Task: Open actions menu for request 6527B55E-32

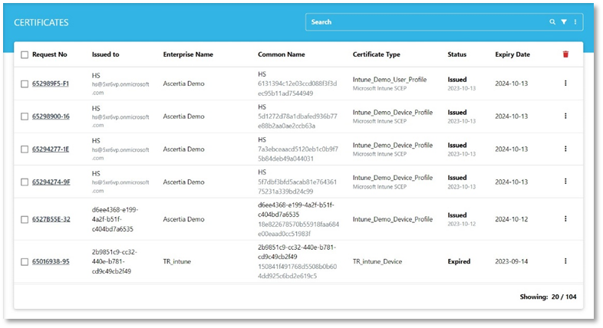Action: click(565, 219)
